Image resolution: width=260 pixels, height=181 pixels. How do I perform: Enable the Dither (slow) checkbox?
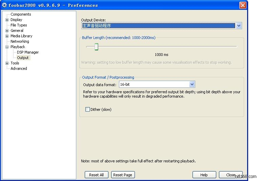click(88, 109)
